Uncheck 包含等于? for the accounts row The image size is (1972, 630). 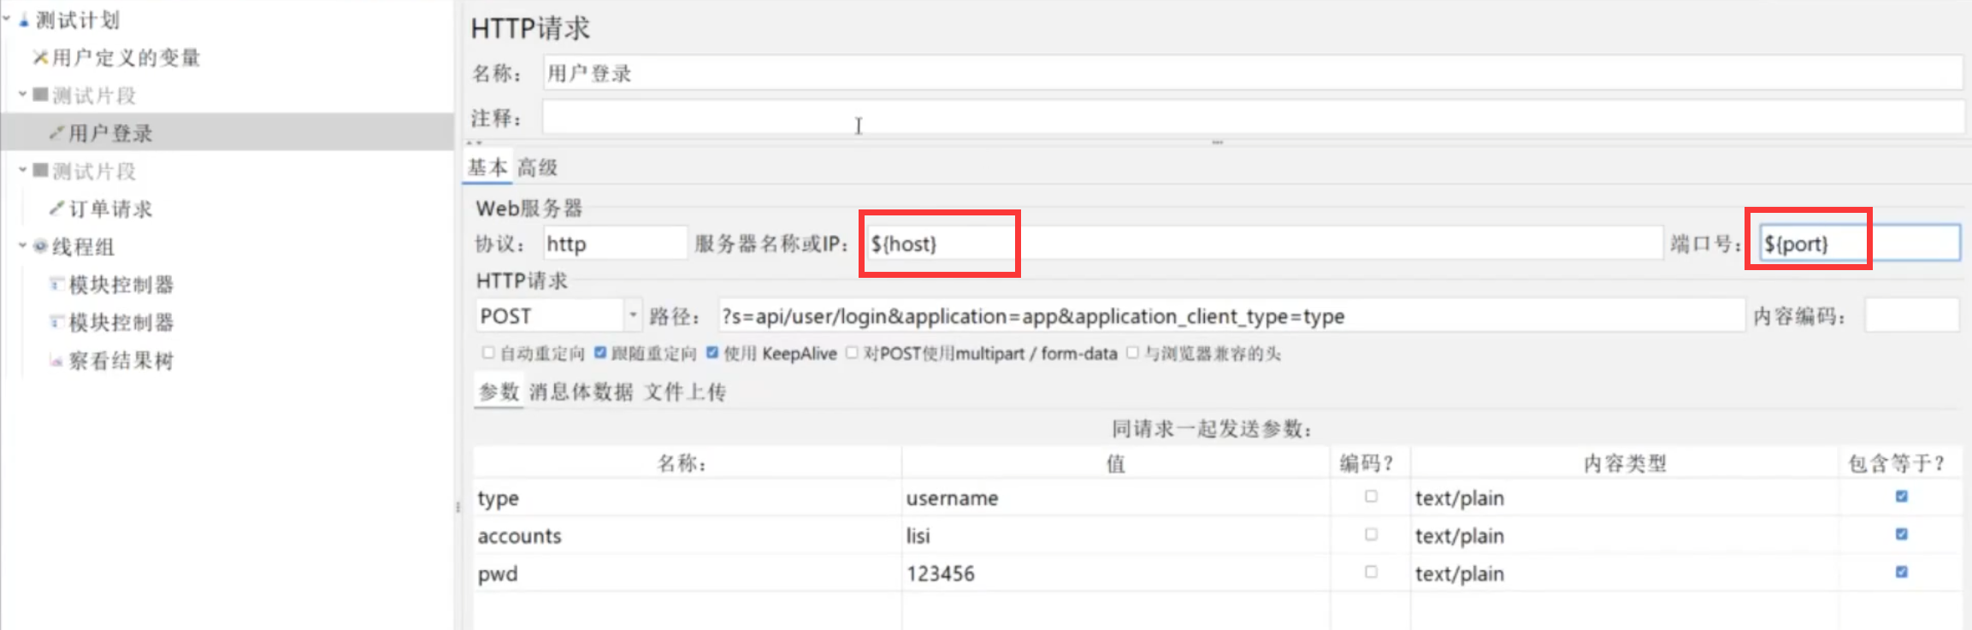click(x=1901, y=534)
